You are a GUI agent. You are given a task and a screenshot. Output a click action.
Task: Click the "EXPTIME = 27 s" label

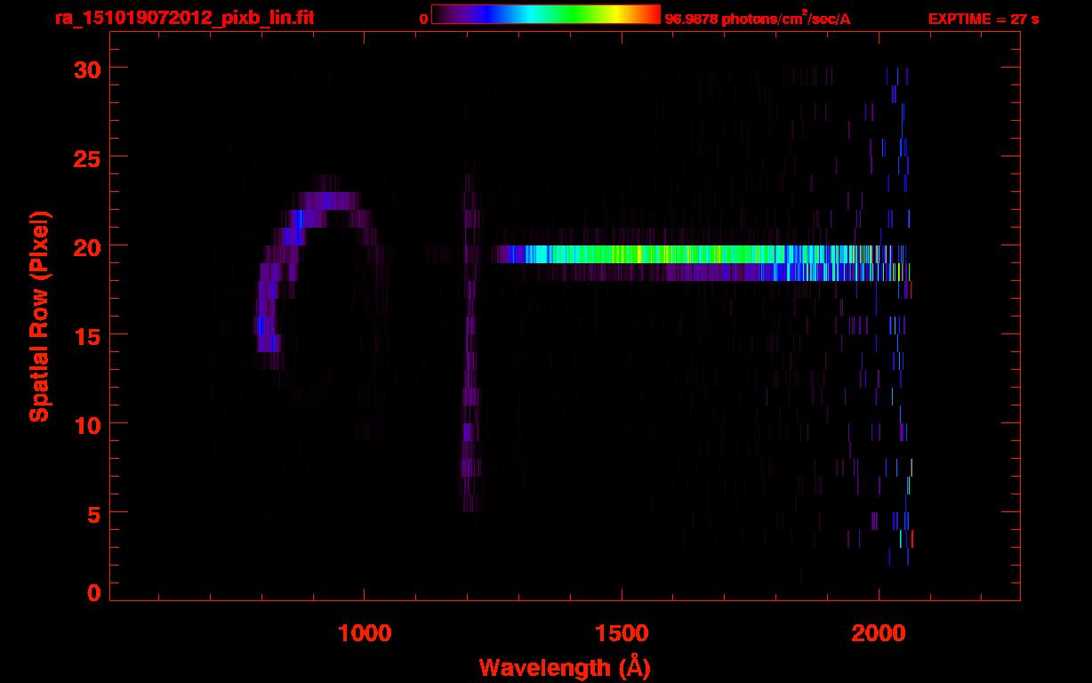[984, 19]
